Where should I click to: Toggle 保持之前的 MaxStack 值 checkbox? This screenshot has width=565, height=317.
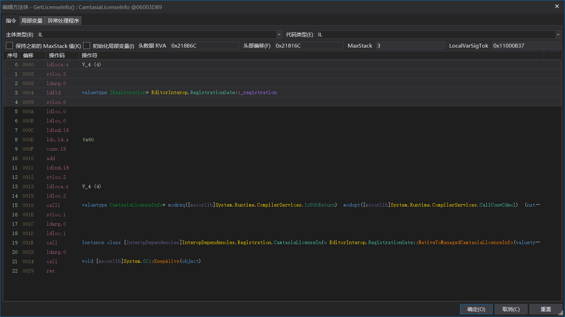[9, 45]
